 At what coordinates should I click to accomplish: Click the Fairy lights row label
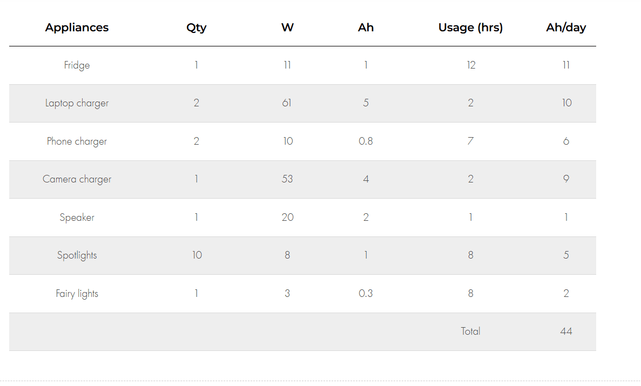pos(77,294)
